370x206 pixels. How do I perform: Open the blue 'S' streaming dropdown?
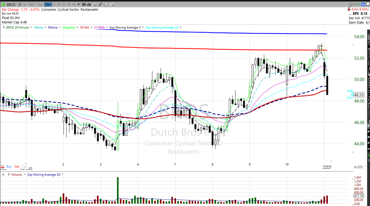pos(363,4)
